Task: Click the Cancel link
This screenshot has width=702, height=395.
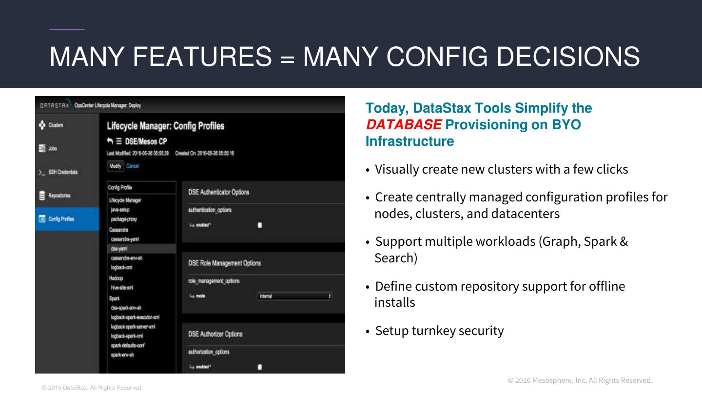Action: click(133, 166)
